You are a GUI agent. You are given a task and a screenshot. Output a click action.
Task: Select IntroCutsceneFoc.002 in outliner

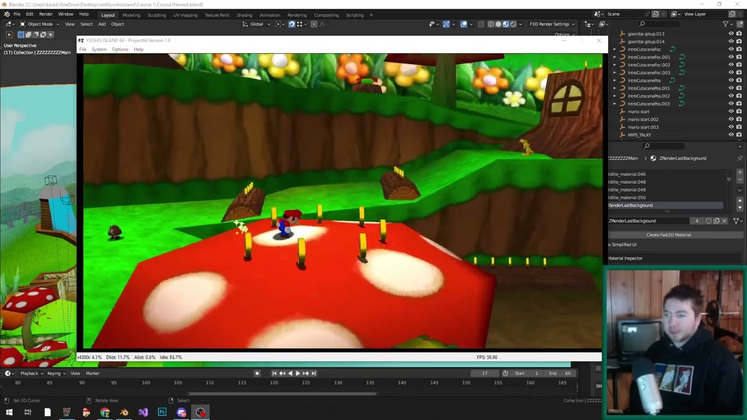(648, 65)
